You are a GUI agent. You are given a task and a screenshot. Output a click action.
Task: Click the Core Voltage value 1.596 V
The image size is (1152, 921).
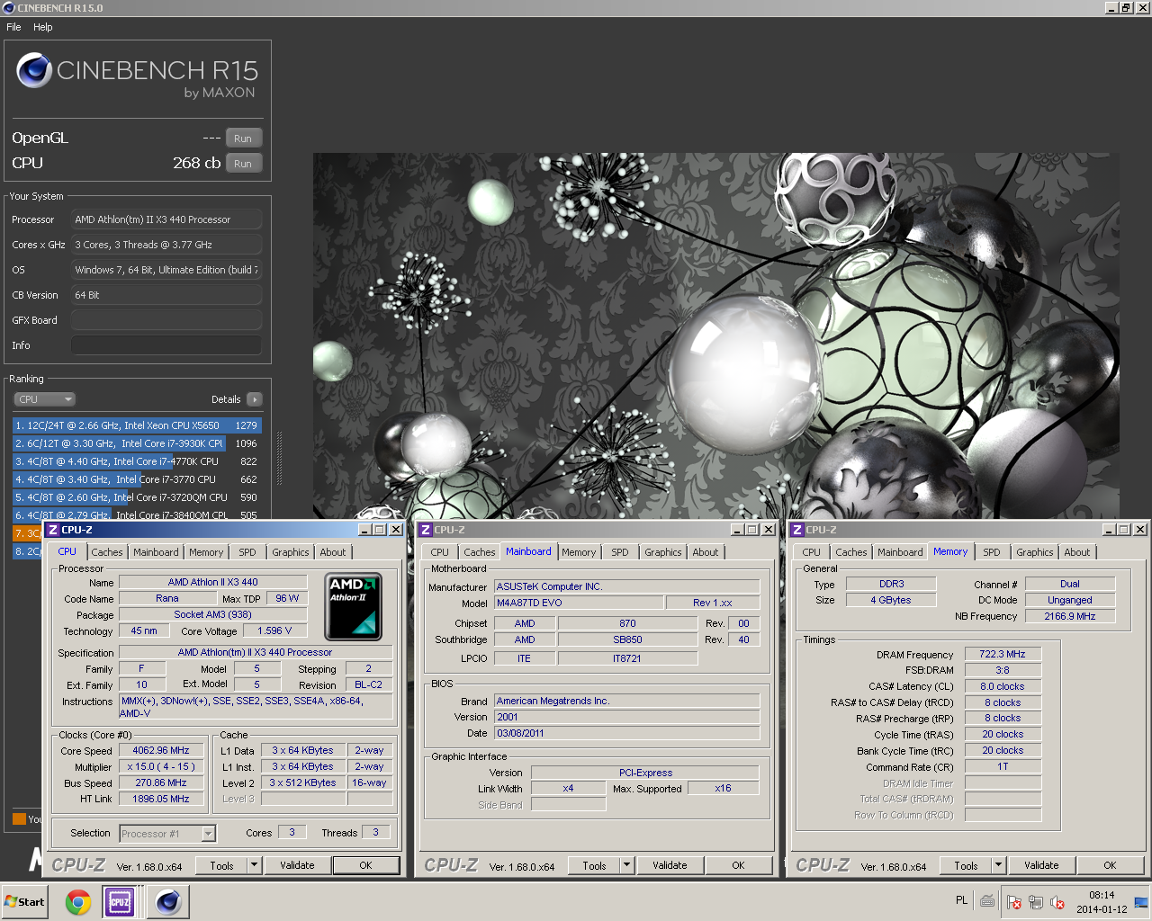[x=274, y=630]
